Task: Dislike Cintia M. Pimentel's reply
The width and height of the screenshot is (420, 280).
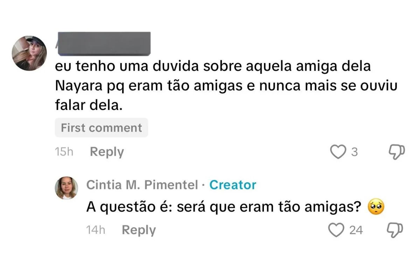Action: tap(395, 230)
